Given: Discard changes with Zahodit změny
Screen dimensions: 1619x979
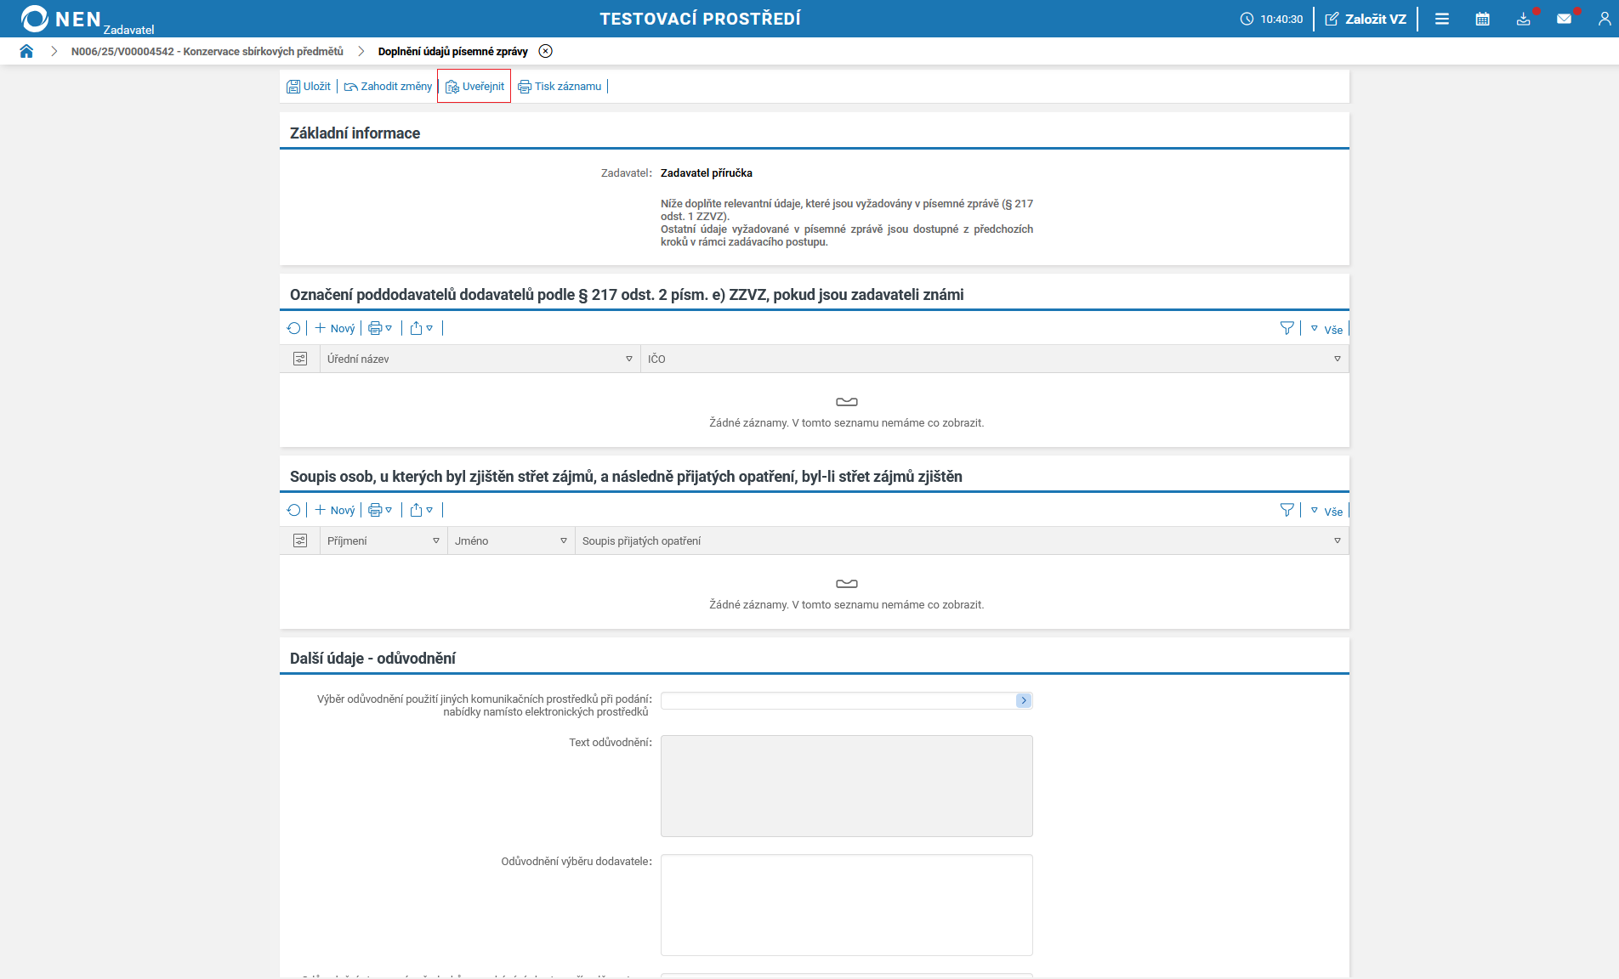Looking at the screenshot, I should pos(388,86).
